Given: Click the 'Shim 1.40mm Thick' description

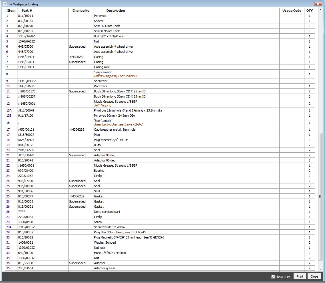Looking at the screenshot, I should (x=107, y=26).
